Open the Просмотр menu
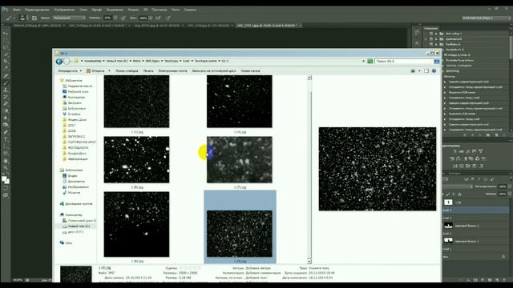This screenshot has height=288, width=513. (x=160, y=10)
